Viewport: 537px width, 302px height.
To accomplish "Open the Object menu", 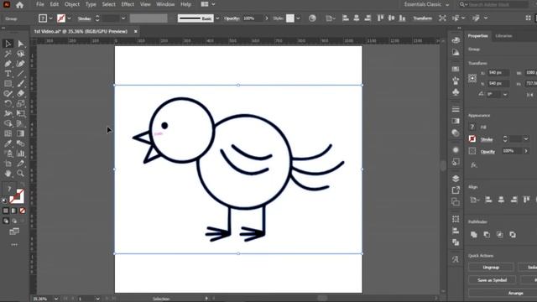I will [x=72, y=4].
